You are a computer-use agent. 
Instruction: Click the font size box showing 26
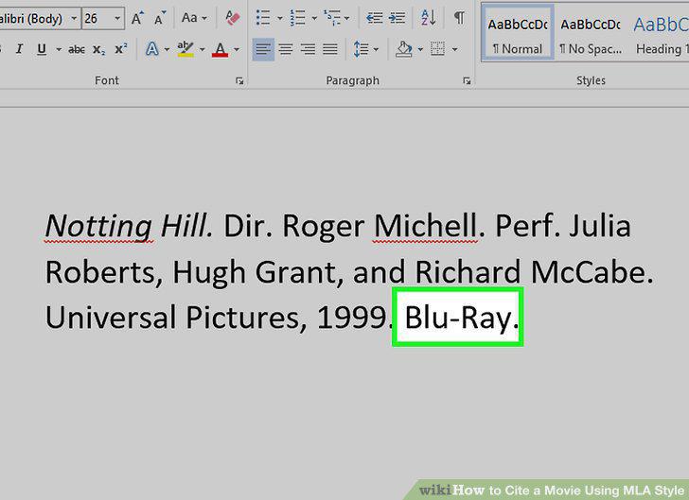coord(97,19)
